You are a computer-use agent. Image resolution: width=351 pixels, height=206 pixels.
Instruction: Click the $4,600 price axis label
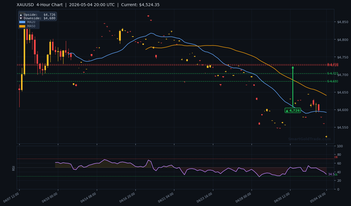[x=343, y=110]
